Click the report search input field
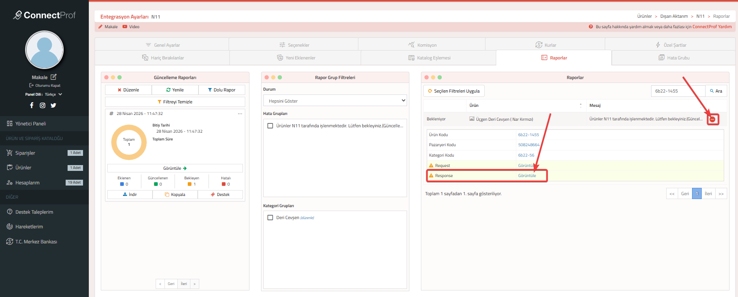 (678, 91)
